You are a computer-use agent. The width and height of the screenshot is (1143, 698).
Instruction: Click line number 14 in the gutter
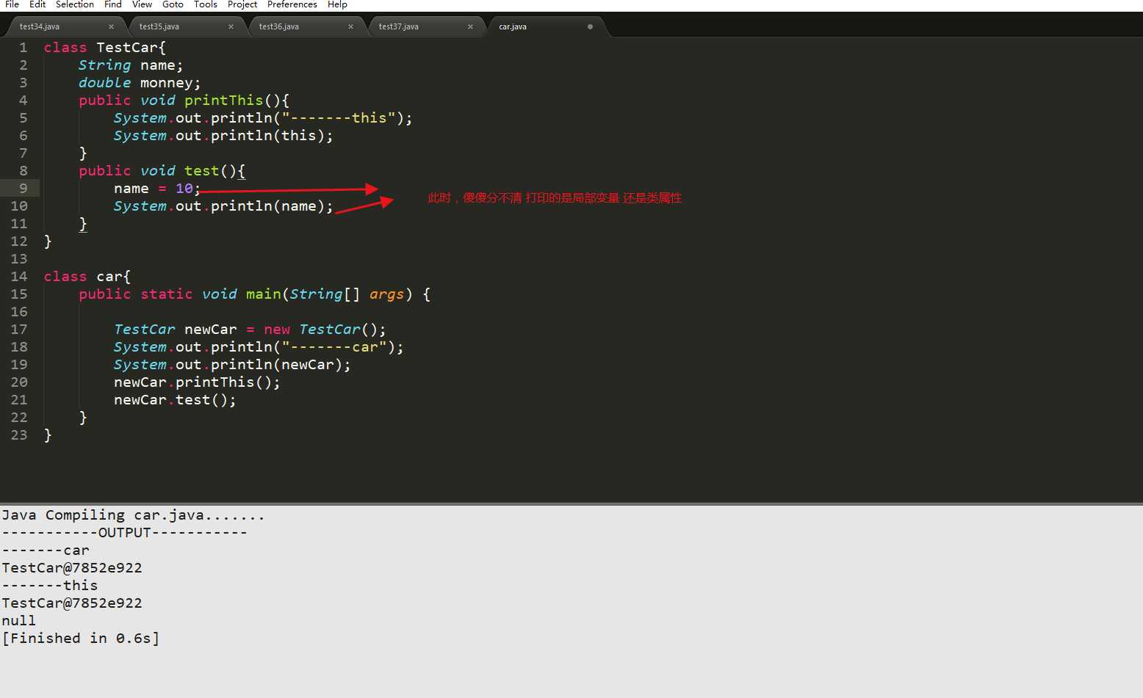pyautogui.click(x=19, y=276)
